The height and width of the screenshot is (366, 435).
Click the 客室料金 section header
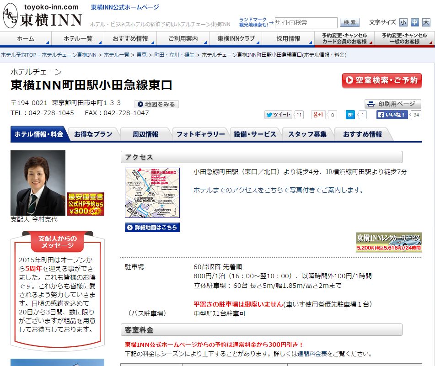[x=262, y=330]
